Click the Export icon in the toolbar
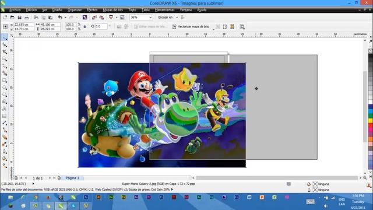Image resolution: width=373 pixels, height=210 pixels. click(101, 17)
